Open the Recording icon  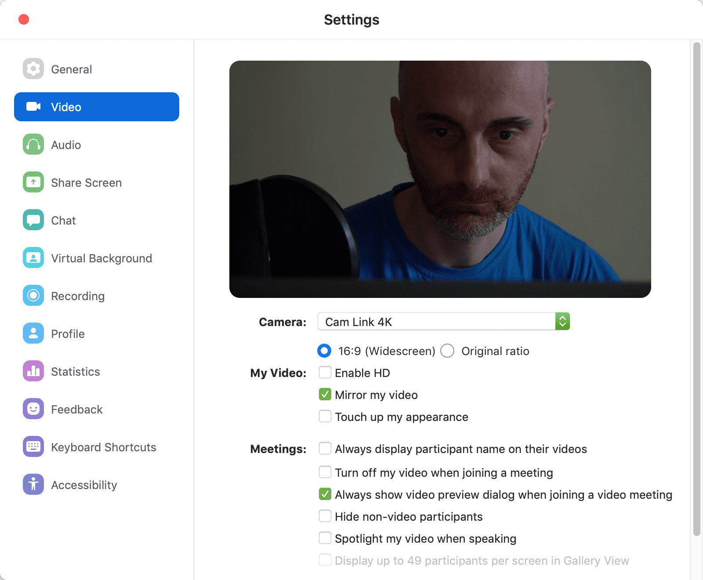coord(33,296)
